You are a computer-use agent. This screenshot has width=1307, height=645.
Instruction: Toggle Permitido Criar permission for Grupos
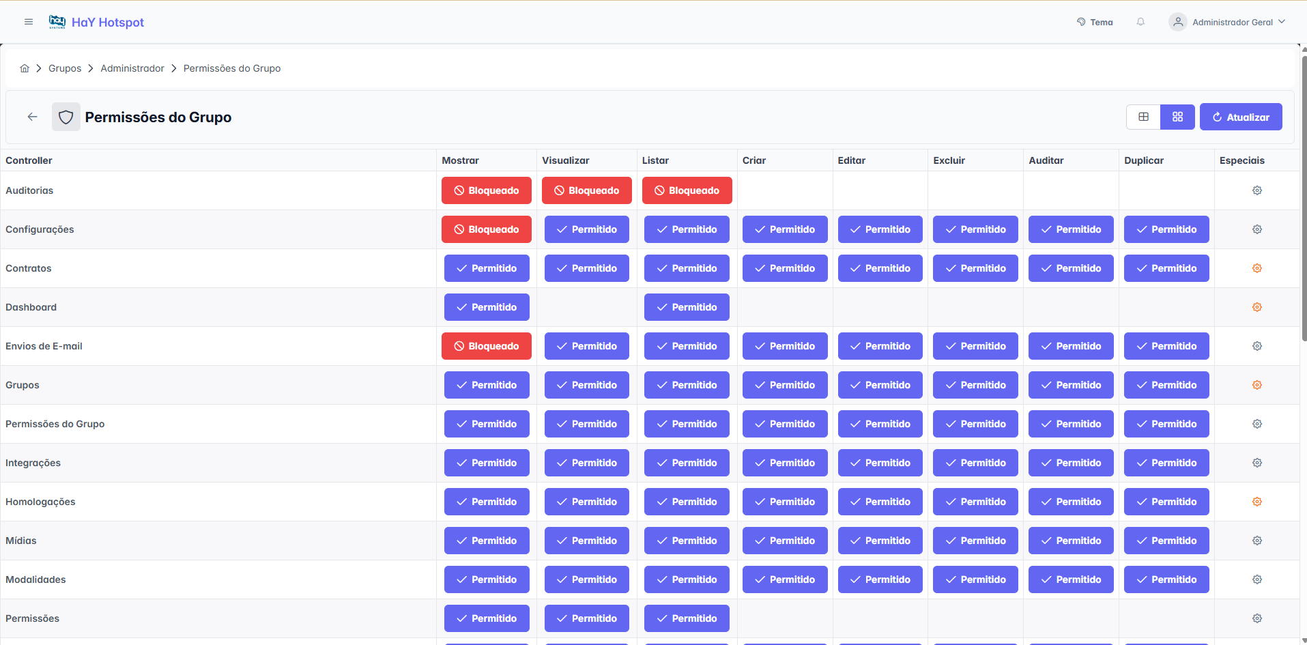[785, 385]
